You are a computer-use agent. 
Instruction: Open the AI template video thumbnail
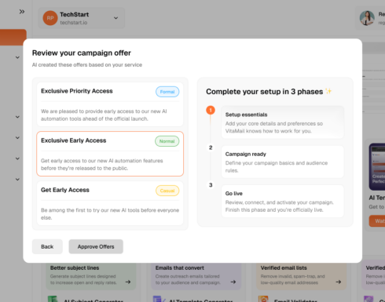coord(377,167)
